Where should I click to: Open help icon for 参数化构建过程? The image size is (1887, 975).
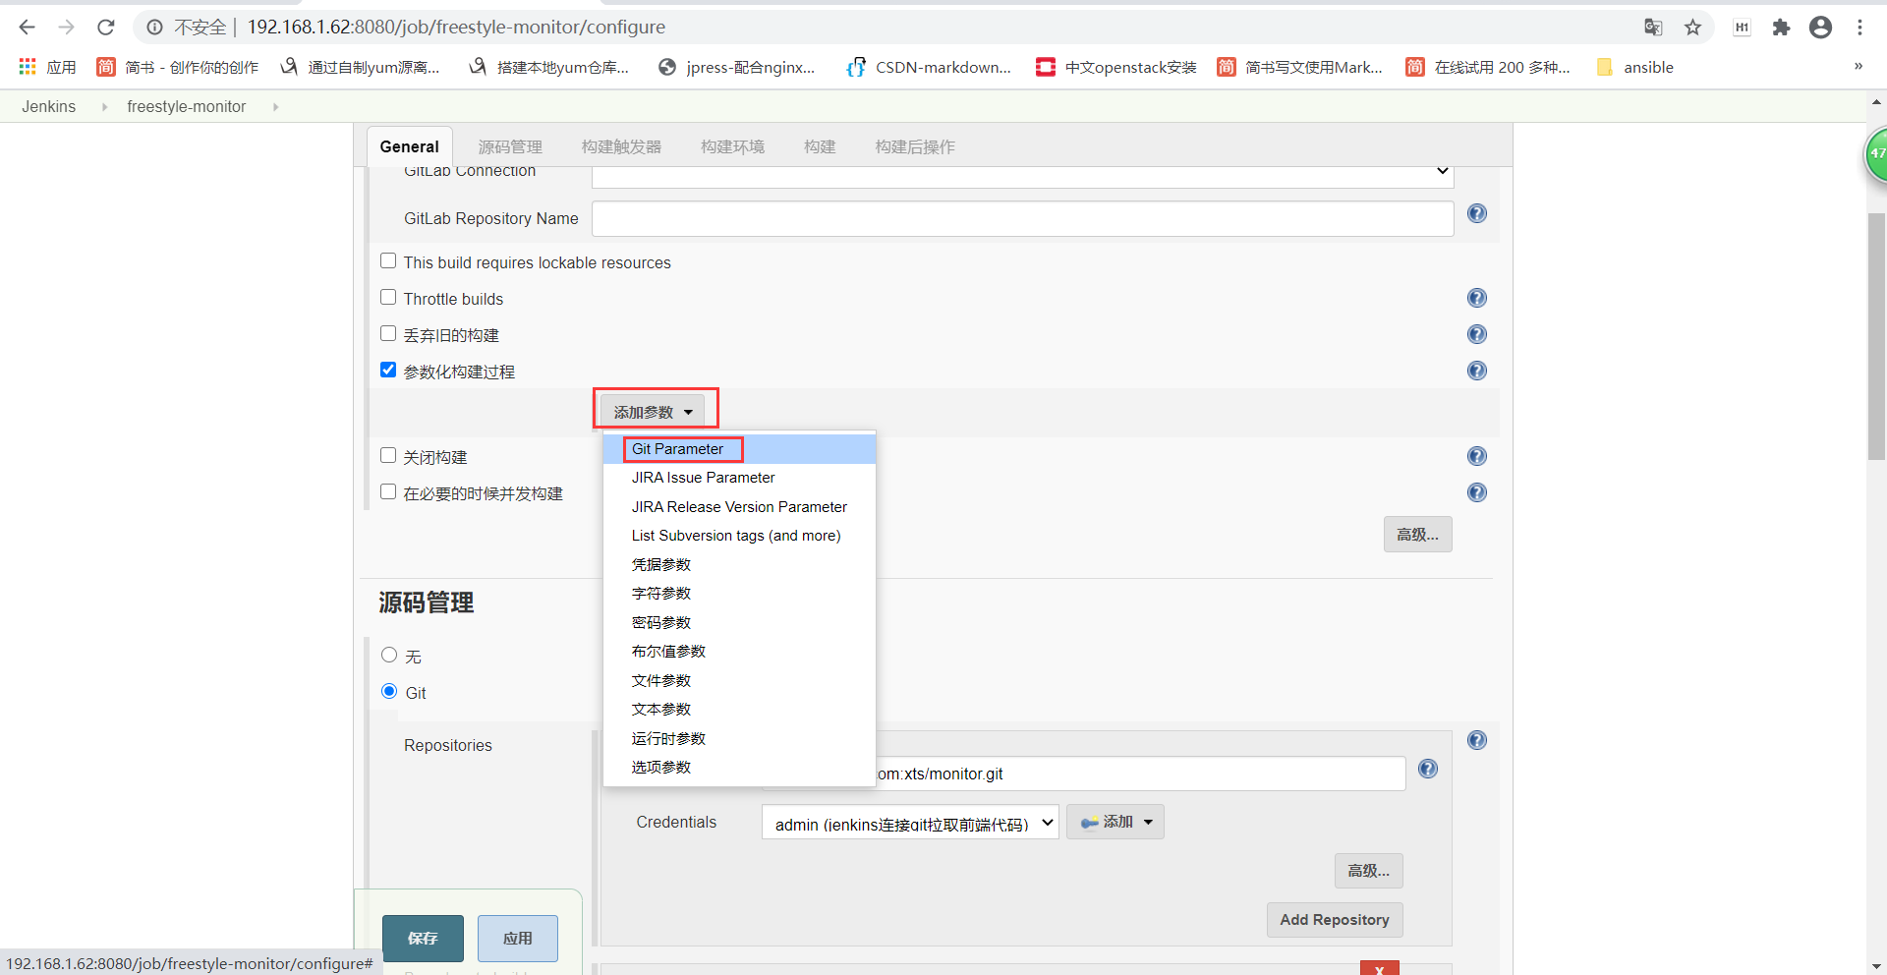tap(1477, 371)
